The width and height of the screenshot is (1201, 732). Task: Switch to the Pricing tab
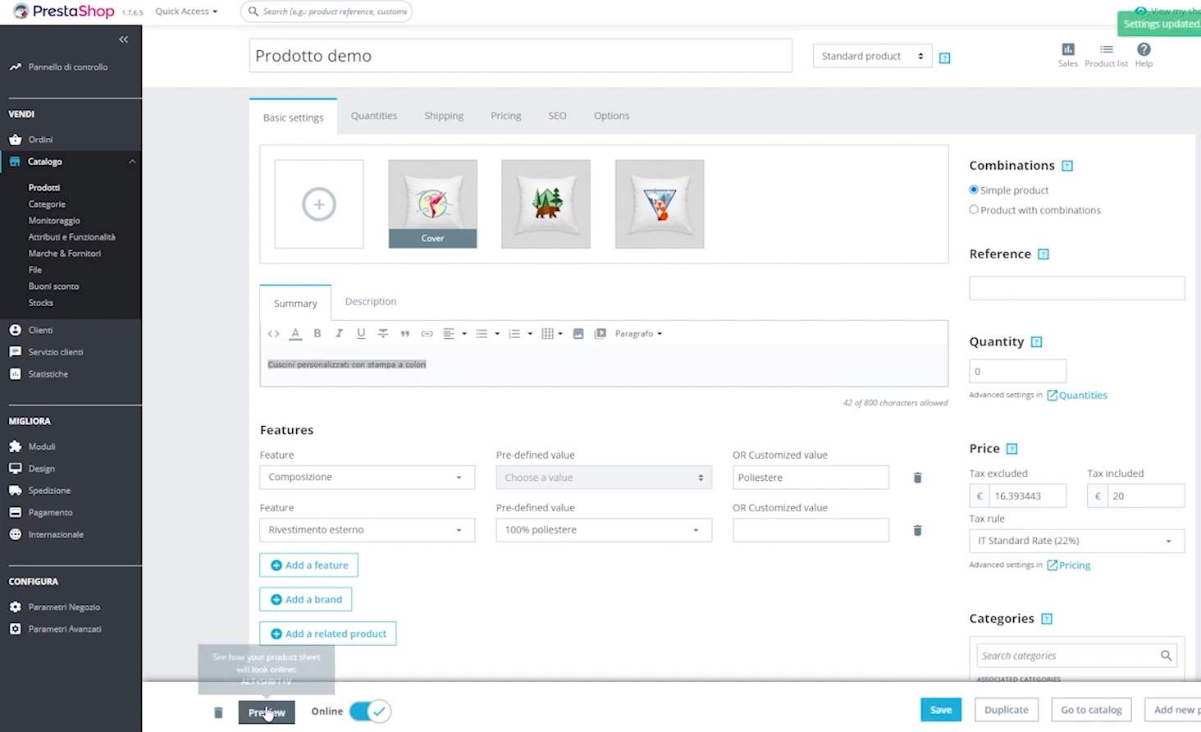505,116
